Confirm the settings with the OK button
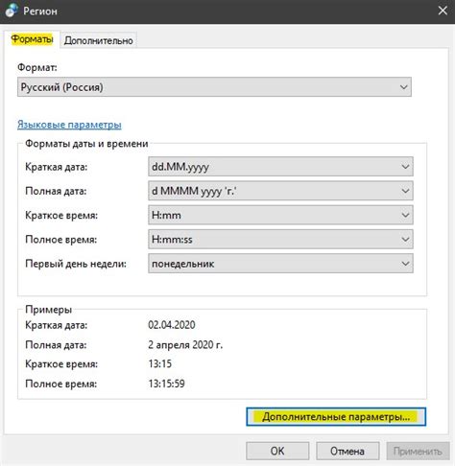Image resolution: width=455 pixels, height=466 pixels. [277, 451]
